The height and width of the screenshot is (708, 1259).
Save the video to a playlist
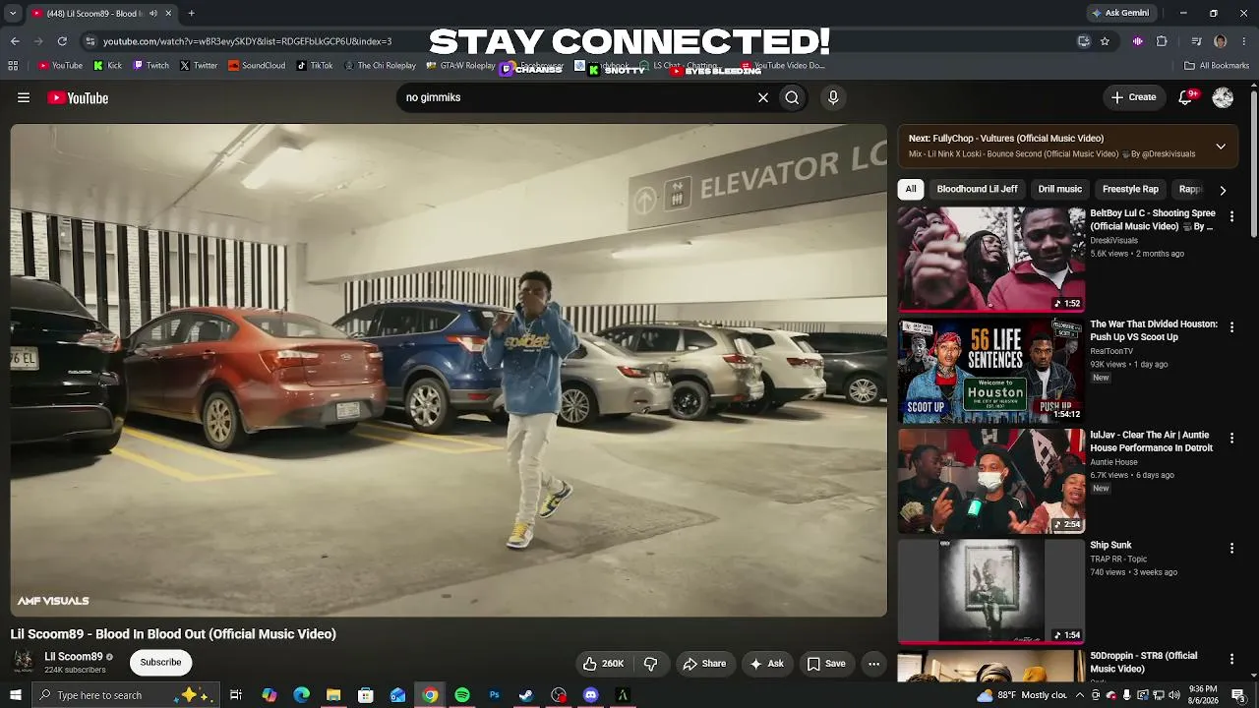tap(826, 664)
